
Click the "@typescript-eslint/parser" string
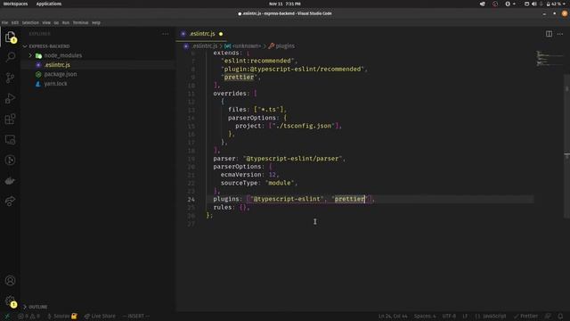point(293,159)
